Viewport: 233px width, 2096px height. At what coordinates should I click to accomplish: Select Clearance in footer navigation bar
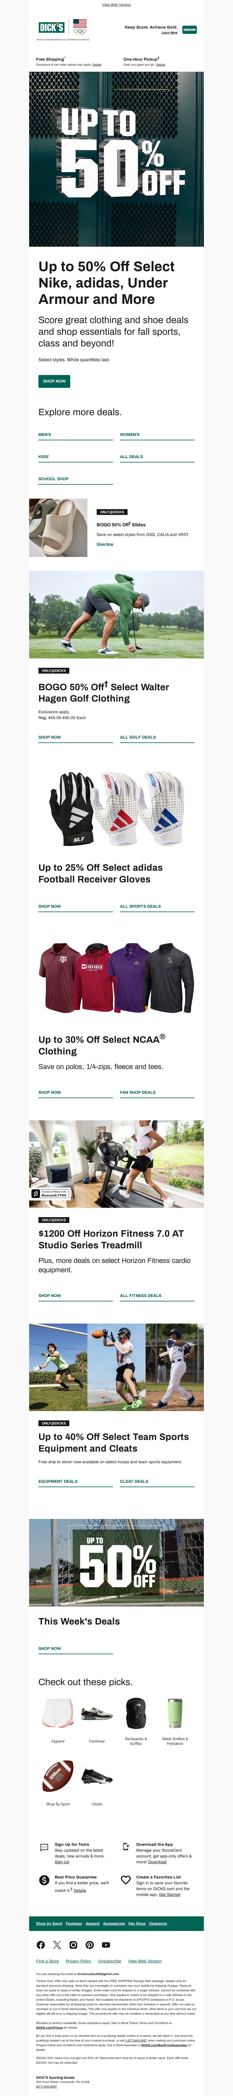tap(158, 1923)
